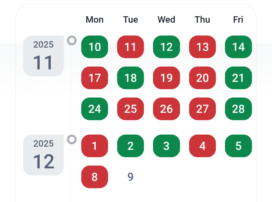The height and width of the screenshot is (202, 272).
Task: Open green day 3 in December
Action: pyautogui.click(x=166, y=146)
